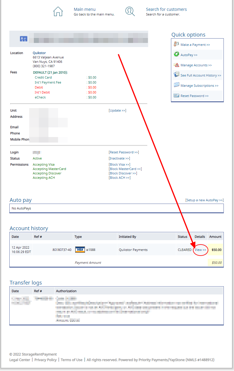Click the Quikstor location name

click(x=39, y=53)
